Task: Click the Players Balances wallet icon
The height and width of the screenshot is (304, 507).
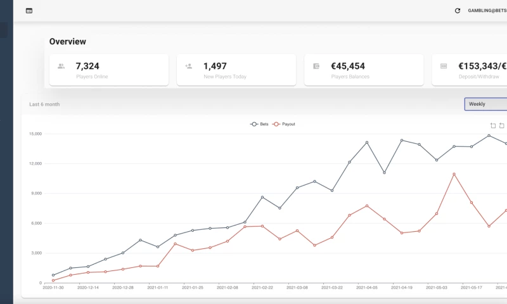Action: click(316, 66)
